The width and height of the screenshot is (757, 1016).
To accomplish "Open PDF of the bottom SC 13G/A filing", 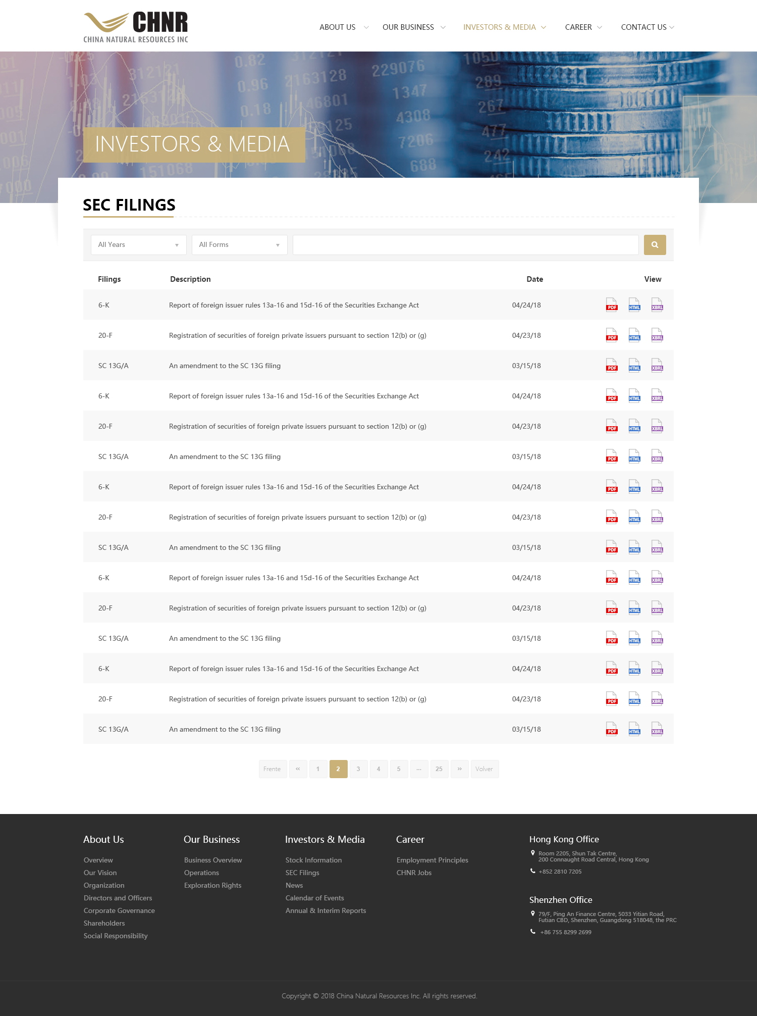I will pyautogui.click(x=612, y=729).
